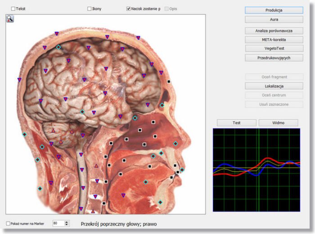Toggle the Ikony checkbox

pos(90,9)
